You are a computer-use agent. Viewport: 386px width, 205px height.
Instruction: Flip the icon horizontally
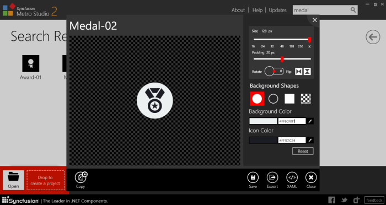[299, 72]
